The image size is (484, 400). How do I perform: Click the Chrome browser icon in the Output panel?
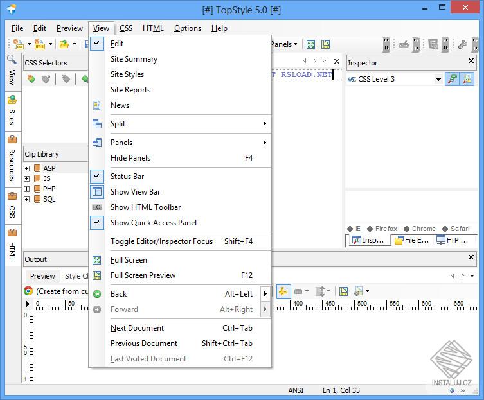[28, 291]
